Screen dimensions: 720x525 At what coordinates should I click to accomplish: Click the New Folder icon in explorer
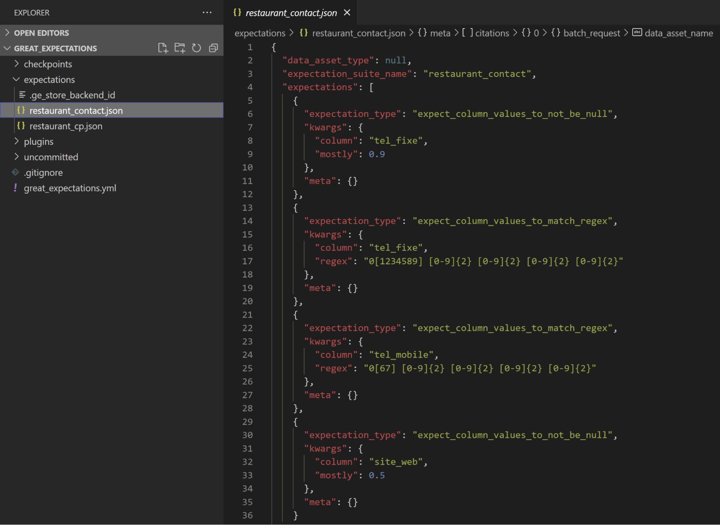coord(179,48)
